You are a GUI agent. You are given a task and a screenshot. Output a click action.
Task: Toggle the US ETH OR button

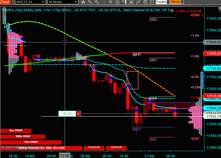click(x=94, y=148)
